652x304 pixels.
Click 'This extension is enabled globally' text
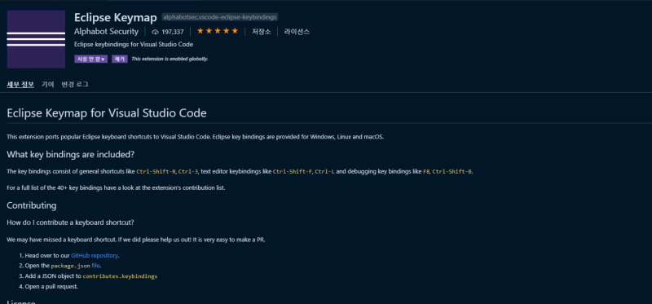(x=170, y=59)
